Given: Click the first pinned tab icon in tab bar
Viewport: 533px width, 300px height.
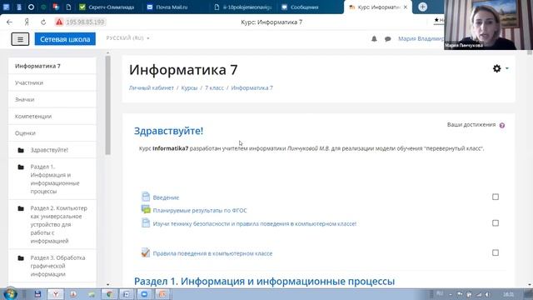Looking at the screenshot, I should [x=6, y=7].
